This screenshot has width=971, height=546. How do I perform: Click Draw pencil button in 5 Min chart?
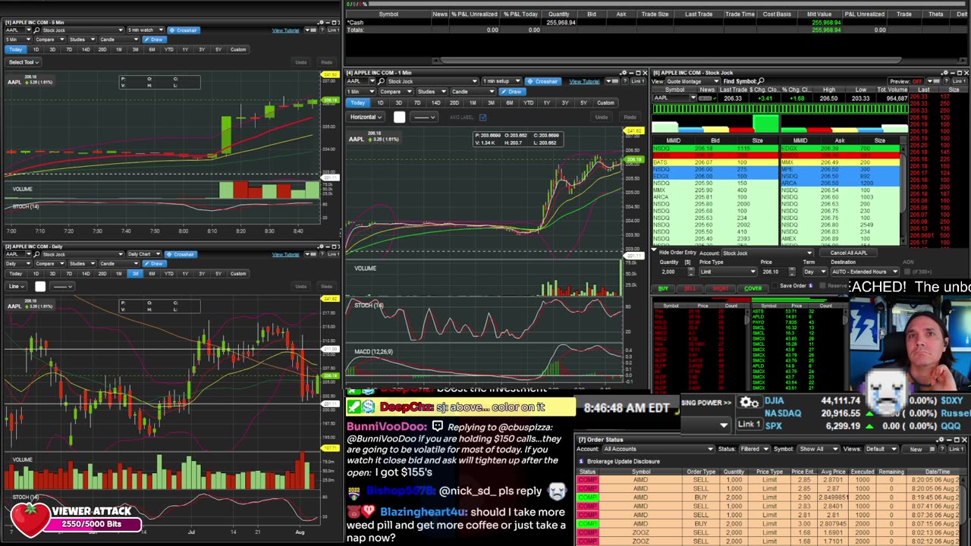point(155,39)
